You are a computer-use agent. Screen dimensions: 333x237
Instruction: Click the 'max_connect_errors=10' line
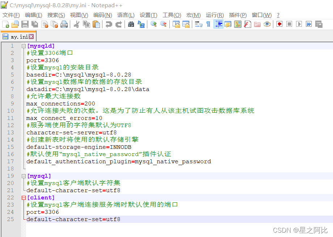coord(64,118)
